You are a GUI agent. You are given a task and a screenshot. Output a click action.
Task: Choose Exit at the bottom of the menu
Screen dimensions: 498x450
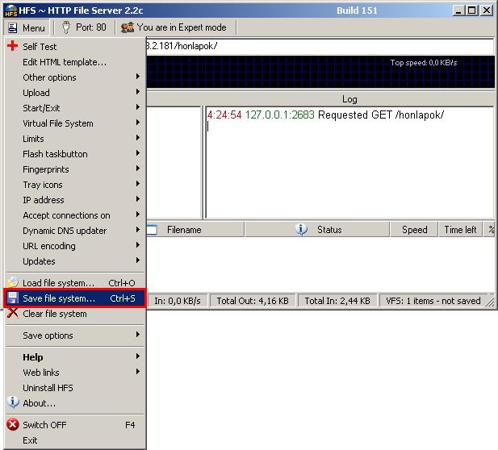click(x=75, y=440)
